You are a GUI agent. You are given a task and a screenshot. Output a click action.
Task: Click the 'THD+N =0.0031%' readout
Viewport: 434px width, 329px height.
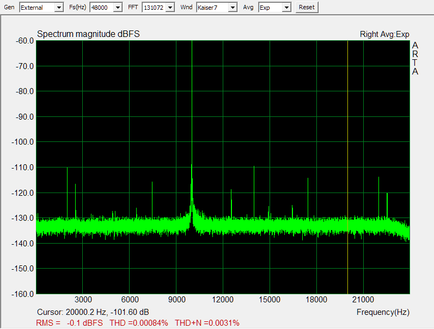(x=207, y=323)
